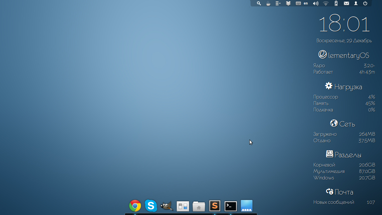
Task: Open the user account indicator
Action: [x=356, y=3]
